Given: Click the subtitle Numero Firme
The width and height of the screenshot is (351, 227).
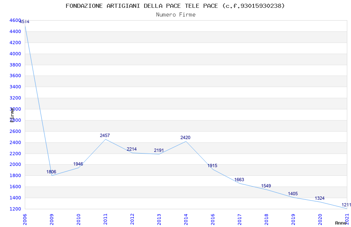Looking at the screenshot, I should coord(176,15).
